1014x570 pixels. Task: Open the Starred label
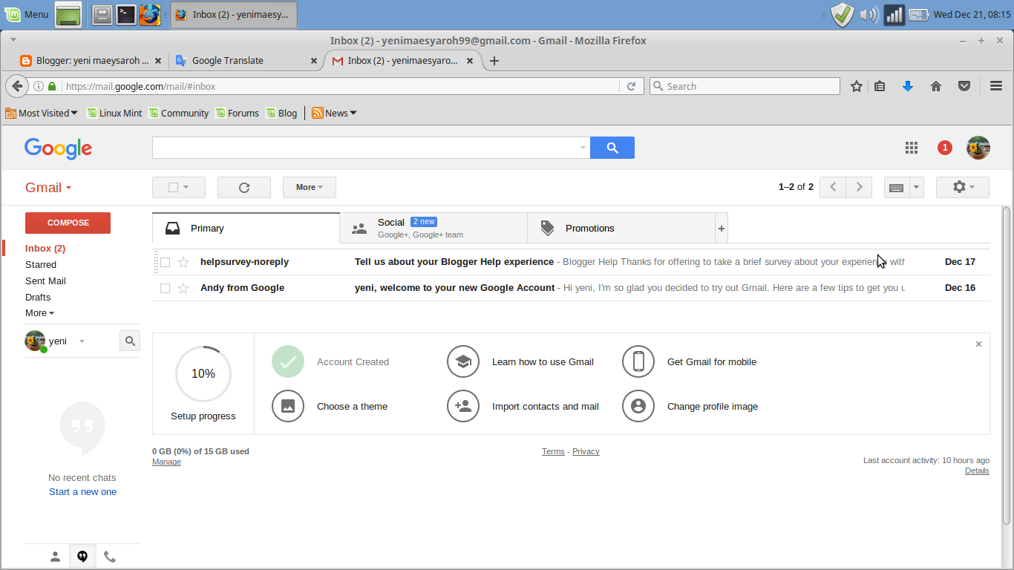41,265
